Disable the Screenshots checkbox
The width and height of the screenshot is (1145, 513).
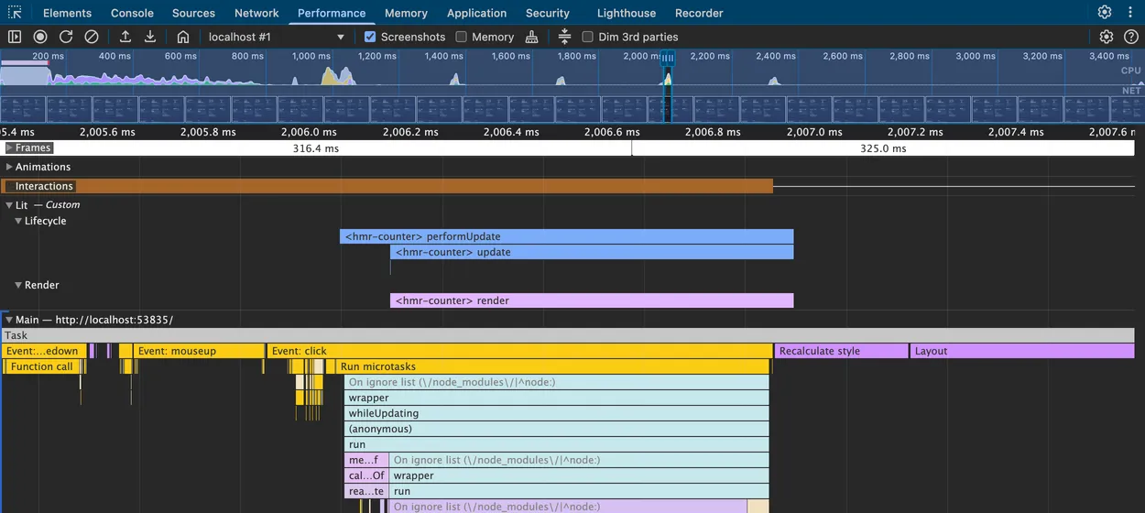pos(370,37)
